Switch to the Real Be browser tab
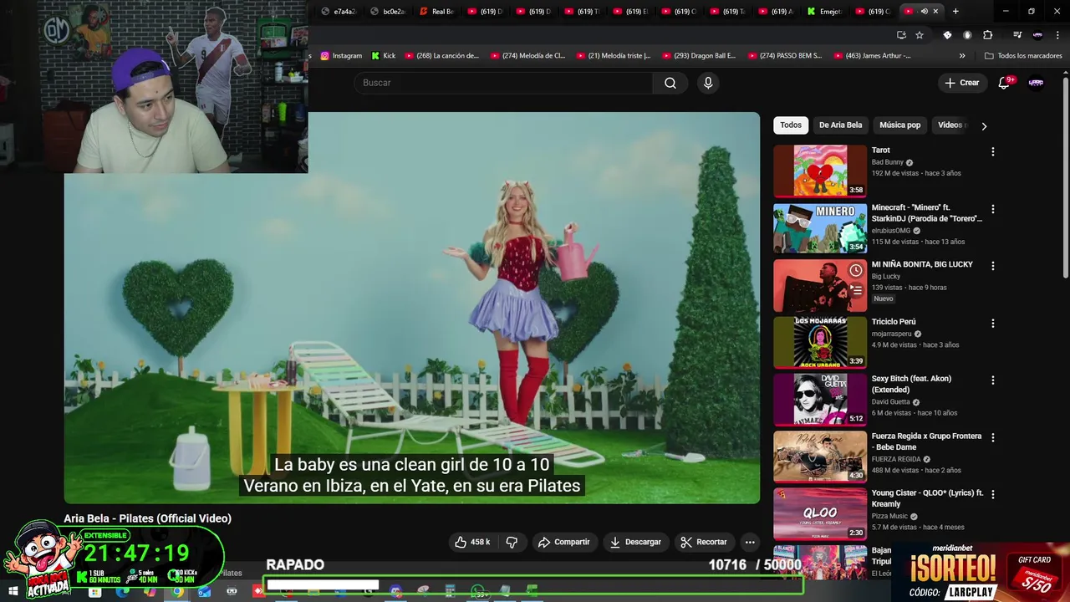 click(437, 12)
